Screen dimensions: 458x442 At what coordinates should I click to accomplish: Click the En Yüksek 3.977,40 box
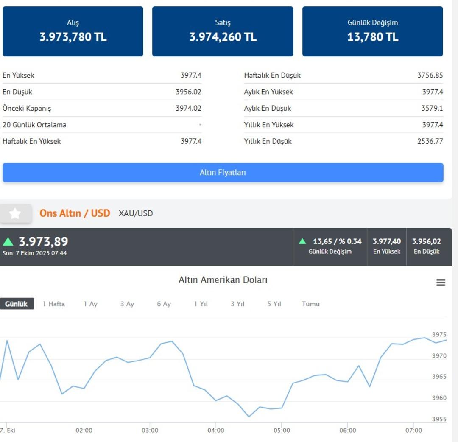click(x=386, y=246)
